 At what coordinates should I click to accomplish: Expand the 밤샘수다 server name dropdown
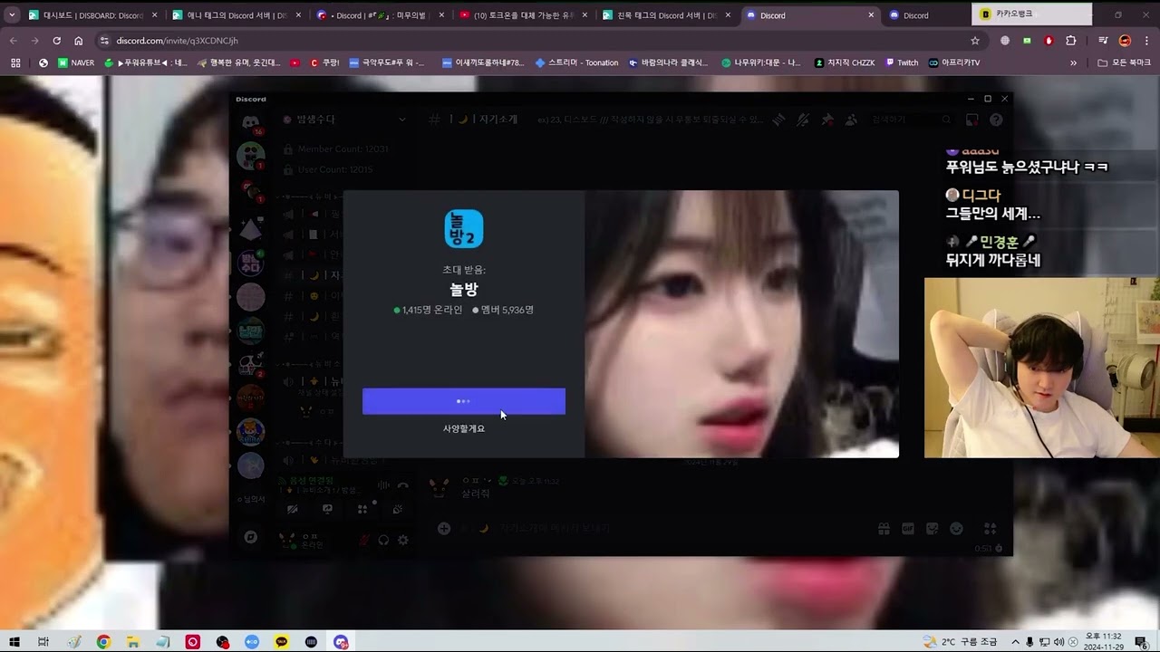click(x=402, y=120)
